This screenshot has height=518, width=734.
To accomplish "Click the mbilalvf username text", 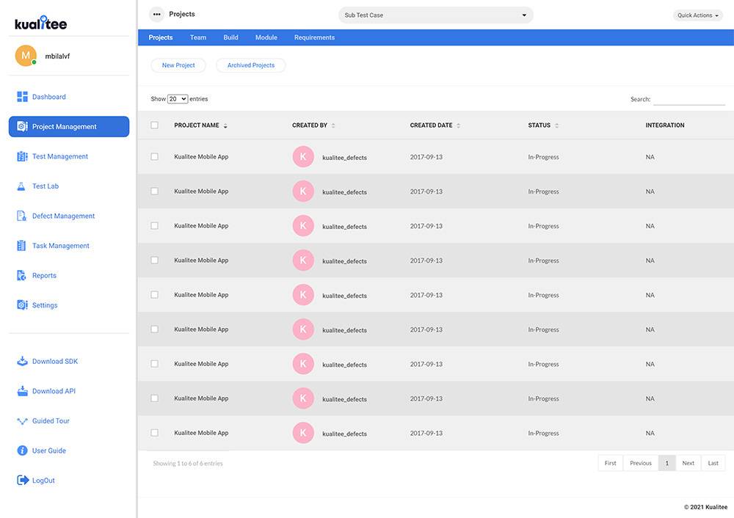I will coord(57,56).
